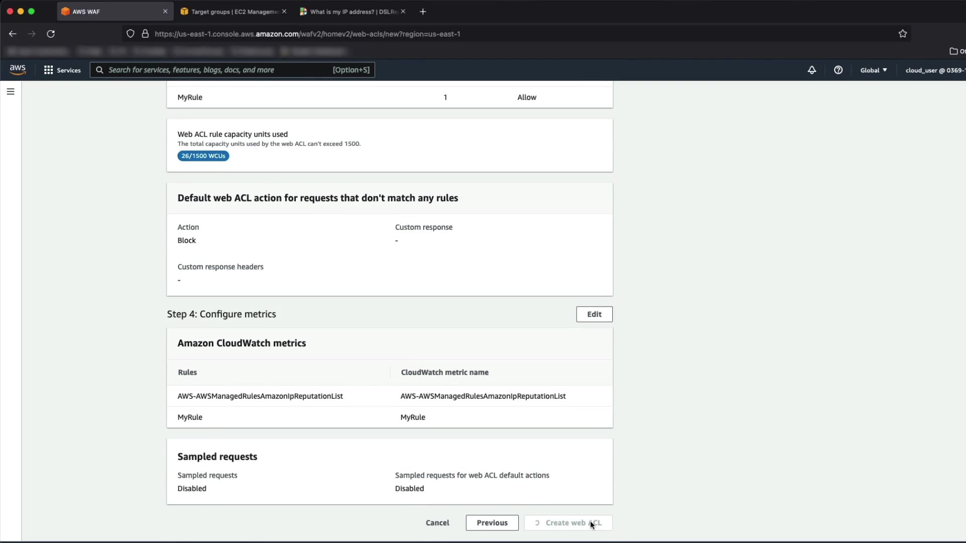The image size is (966, 543).
Task: Click the Previous button
Action: point(492,523)
